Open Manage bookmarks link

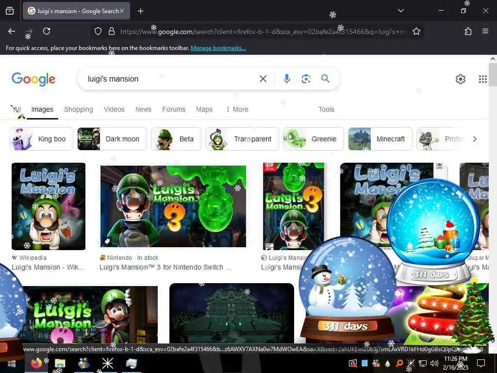point(218,48)
